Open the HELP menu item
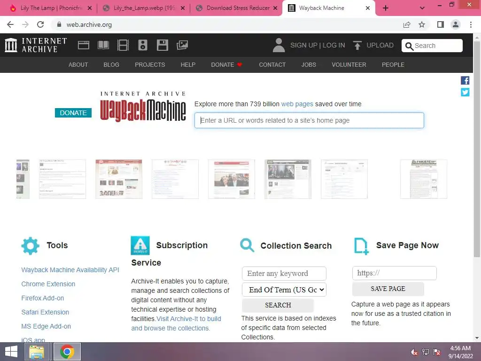 point(188,65)
